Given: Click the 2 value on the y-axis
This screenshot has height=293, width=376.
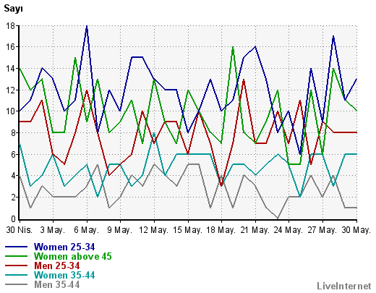Looking at the screenshot, I should [13, 198].
